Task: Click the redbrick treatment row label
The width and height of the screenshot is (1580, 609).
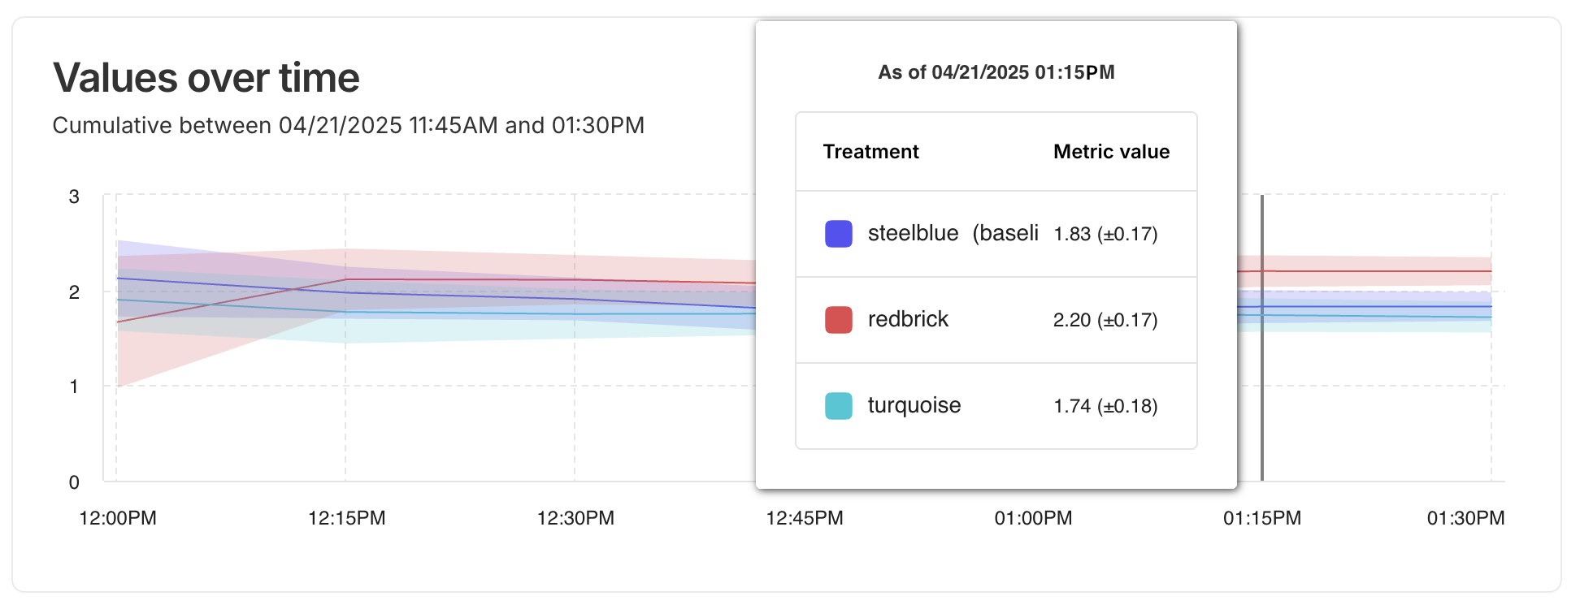Action: [x=908, y=320]
